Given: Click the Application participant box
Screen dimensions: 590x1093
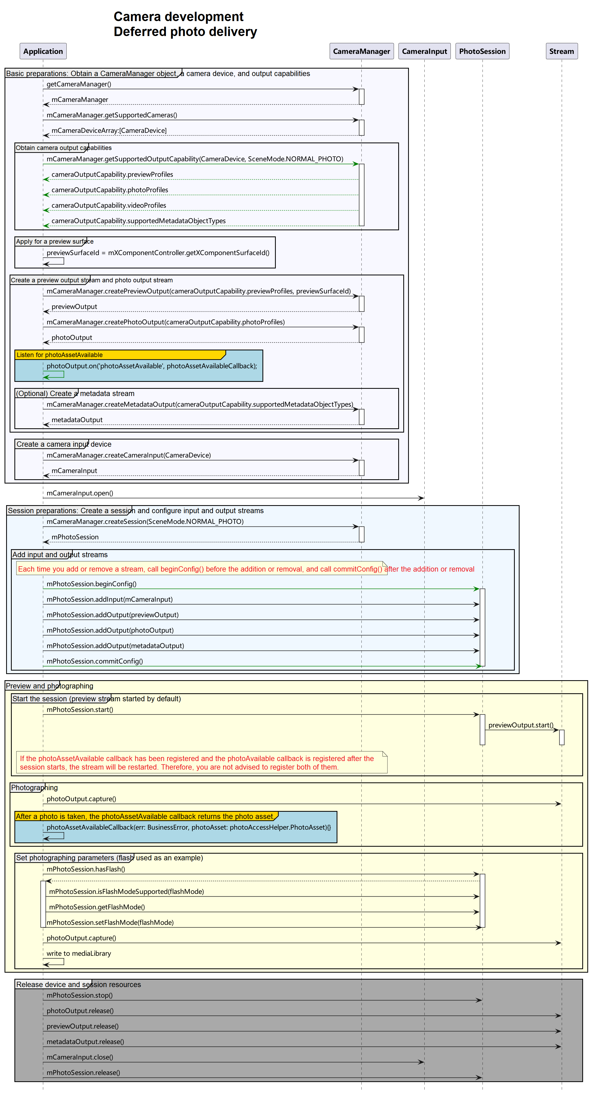Looking at the screenshot, I should (x=43, y=51).
